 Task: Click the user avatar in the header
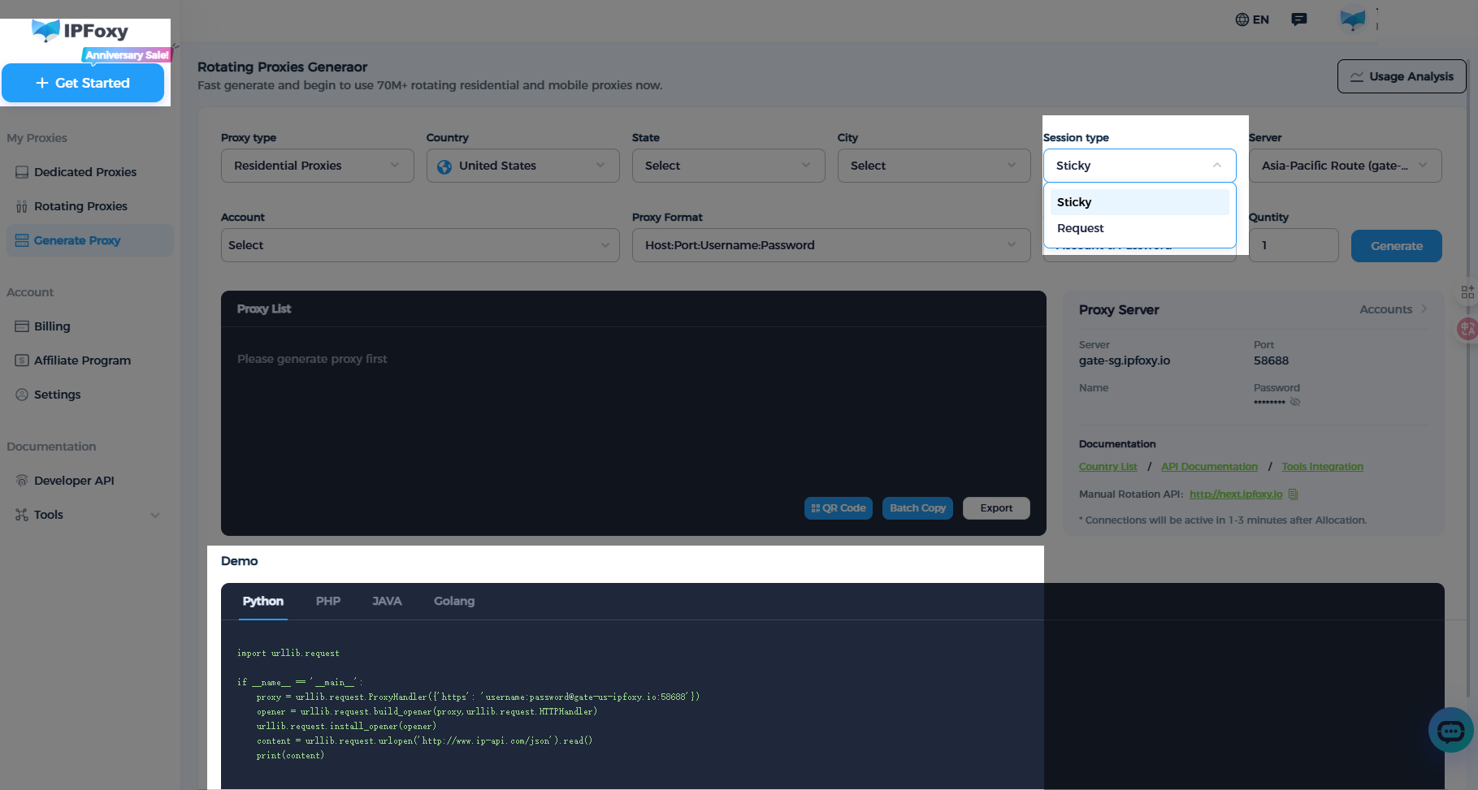(1353, 19)
